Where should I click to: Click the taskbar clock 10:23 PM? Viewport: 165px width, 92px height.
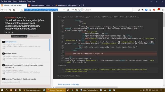click(155, 90)
